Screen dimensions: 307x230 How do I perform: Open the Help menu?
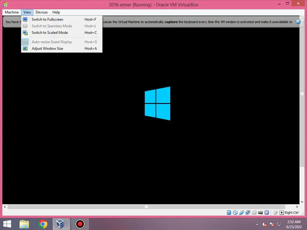(56, 12)
